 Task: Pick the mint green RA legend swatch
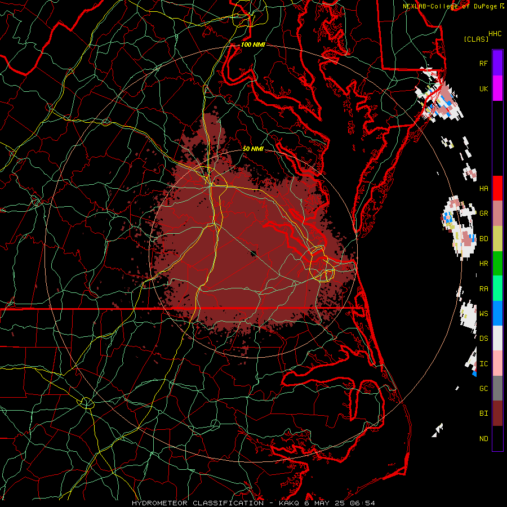coord(497,288)
